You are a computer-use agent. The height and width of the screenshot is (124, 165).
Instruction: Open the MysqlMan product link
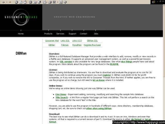coord(77,45)
